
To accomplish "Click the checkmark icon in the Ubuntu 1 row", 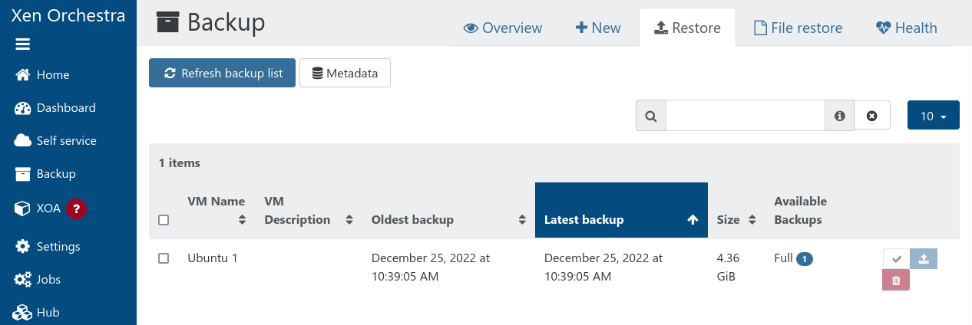I will 896,259.
